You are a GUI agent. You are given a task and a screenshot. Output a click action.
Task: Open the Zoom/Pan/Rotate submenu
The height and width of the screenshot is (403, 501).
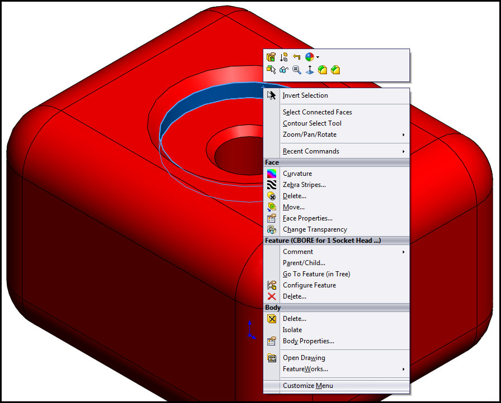point(336,135)
